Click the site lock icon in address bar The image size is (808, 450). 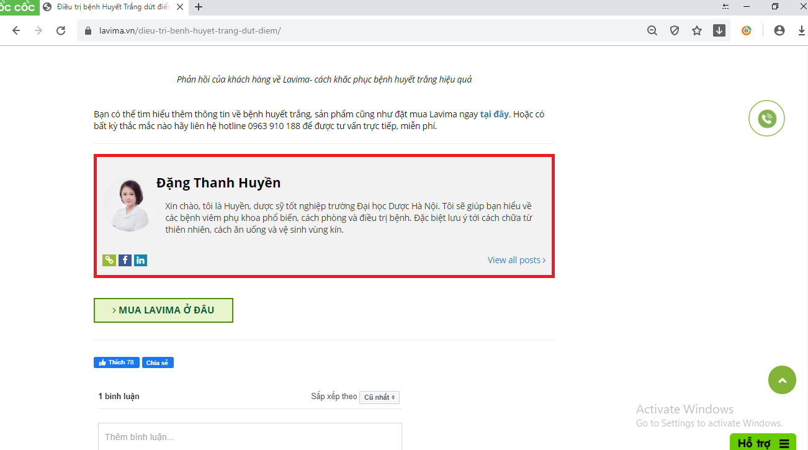(x=88, y=30)
